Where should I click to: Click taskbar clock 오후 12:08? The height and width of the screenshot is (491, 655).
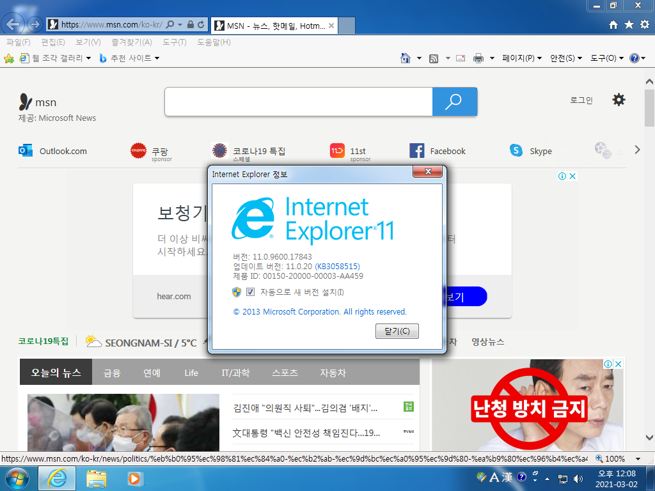pos(617,474)
